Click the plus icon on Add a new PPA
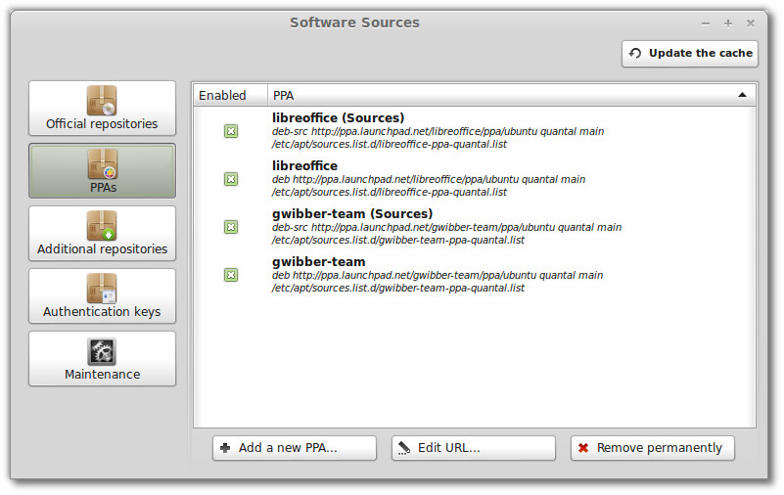The image size is (784, 495). [225, 448]
